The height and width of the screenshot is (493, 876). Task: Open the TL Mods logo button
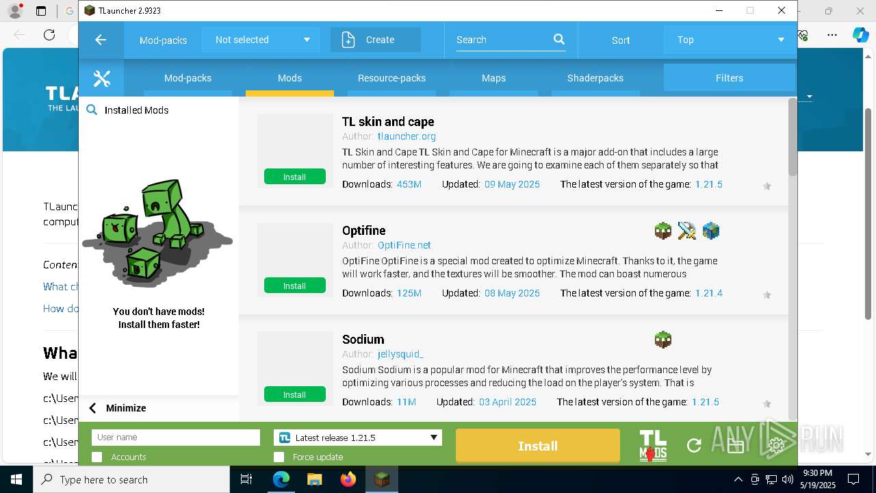pos(653,446)
